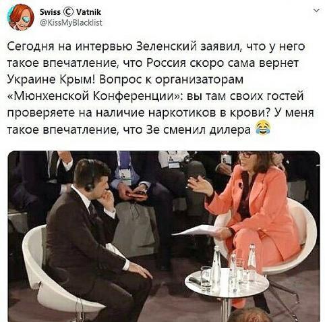Open the Swiss © Vatnik display name
325x322 pixels.
70,11
